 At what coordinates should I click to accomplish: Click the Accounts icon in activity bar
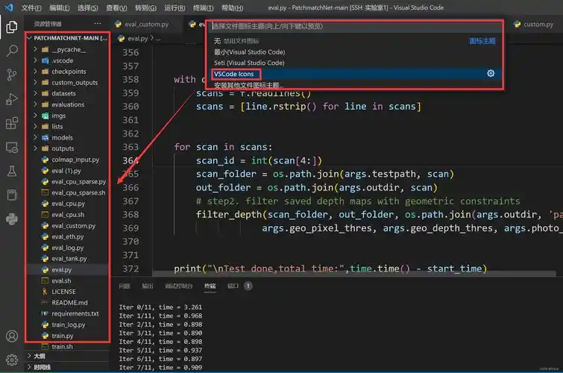[x=12, y=336]
